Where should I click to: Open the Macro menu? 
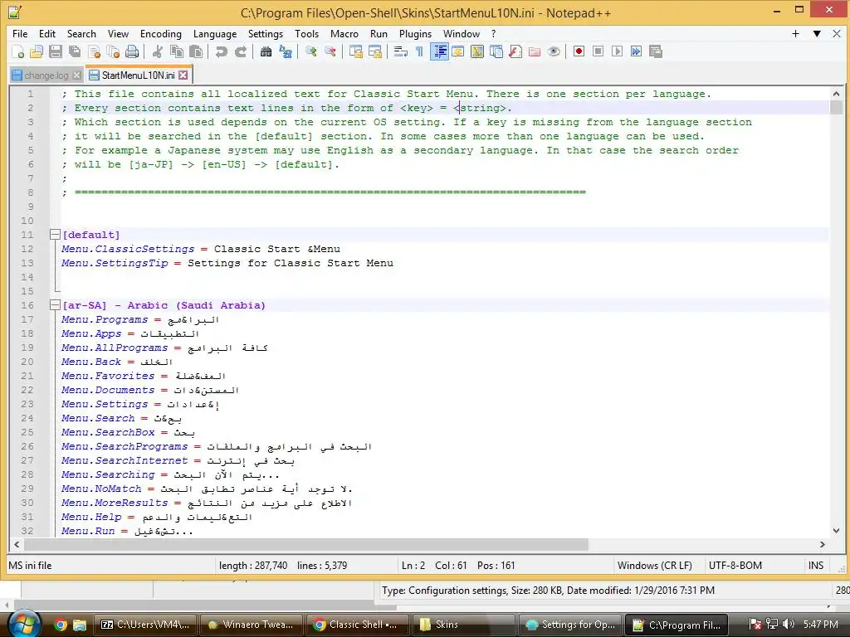(x=344, y=33)
